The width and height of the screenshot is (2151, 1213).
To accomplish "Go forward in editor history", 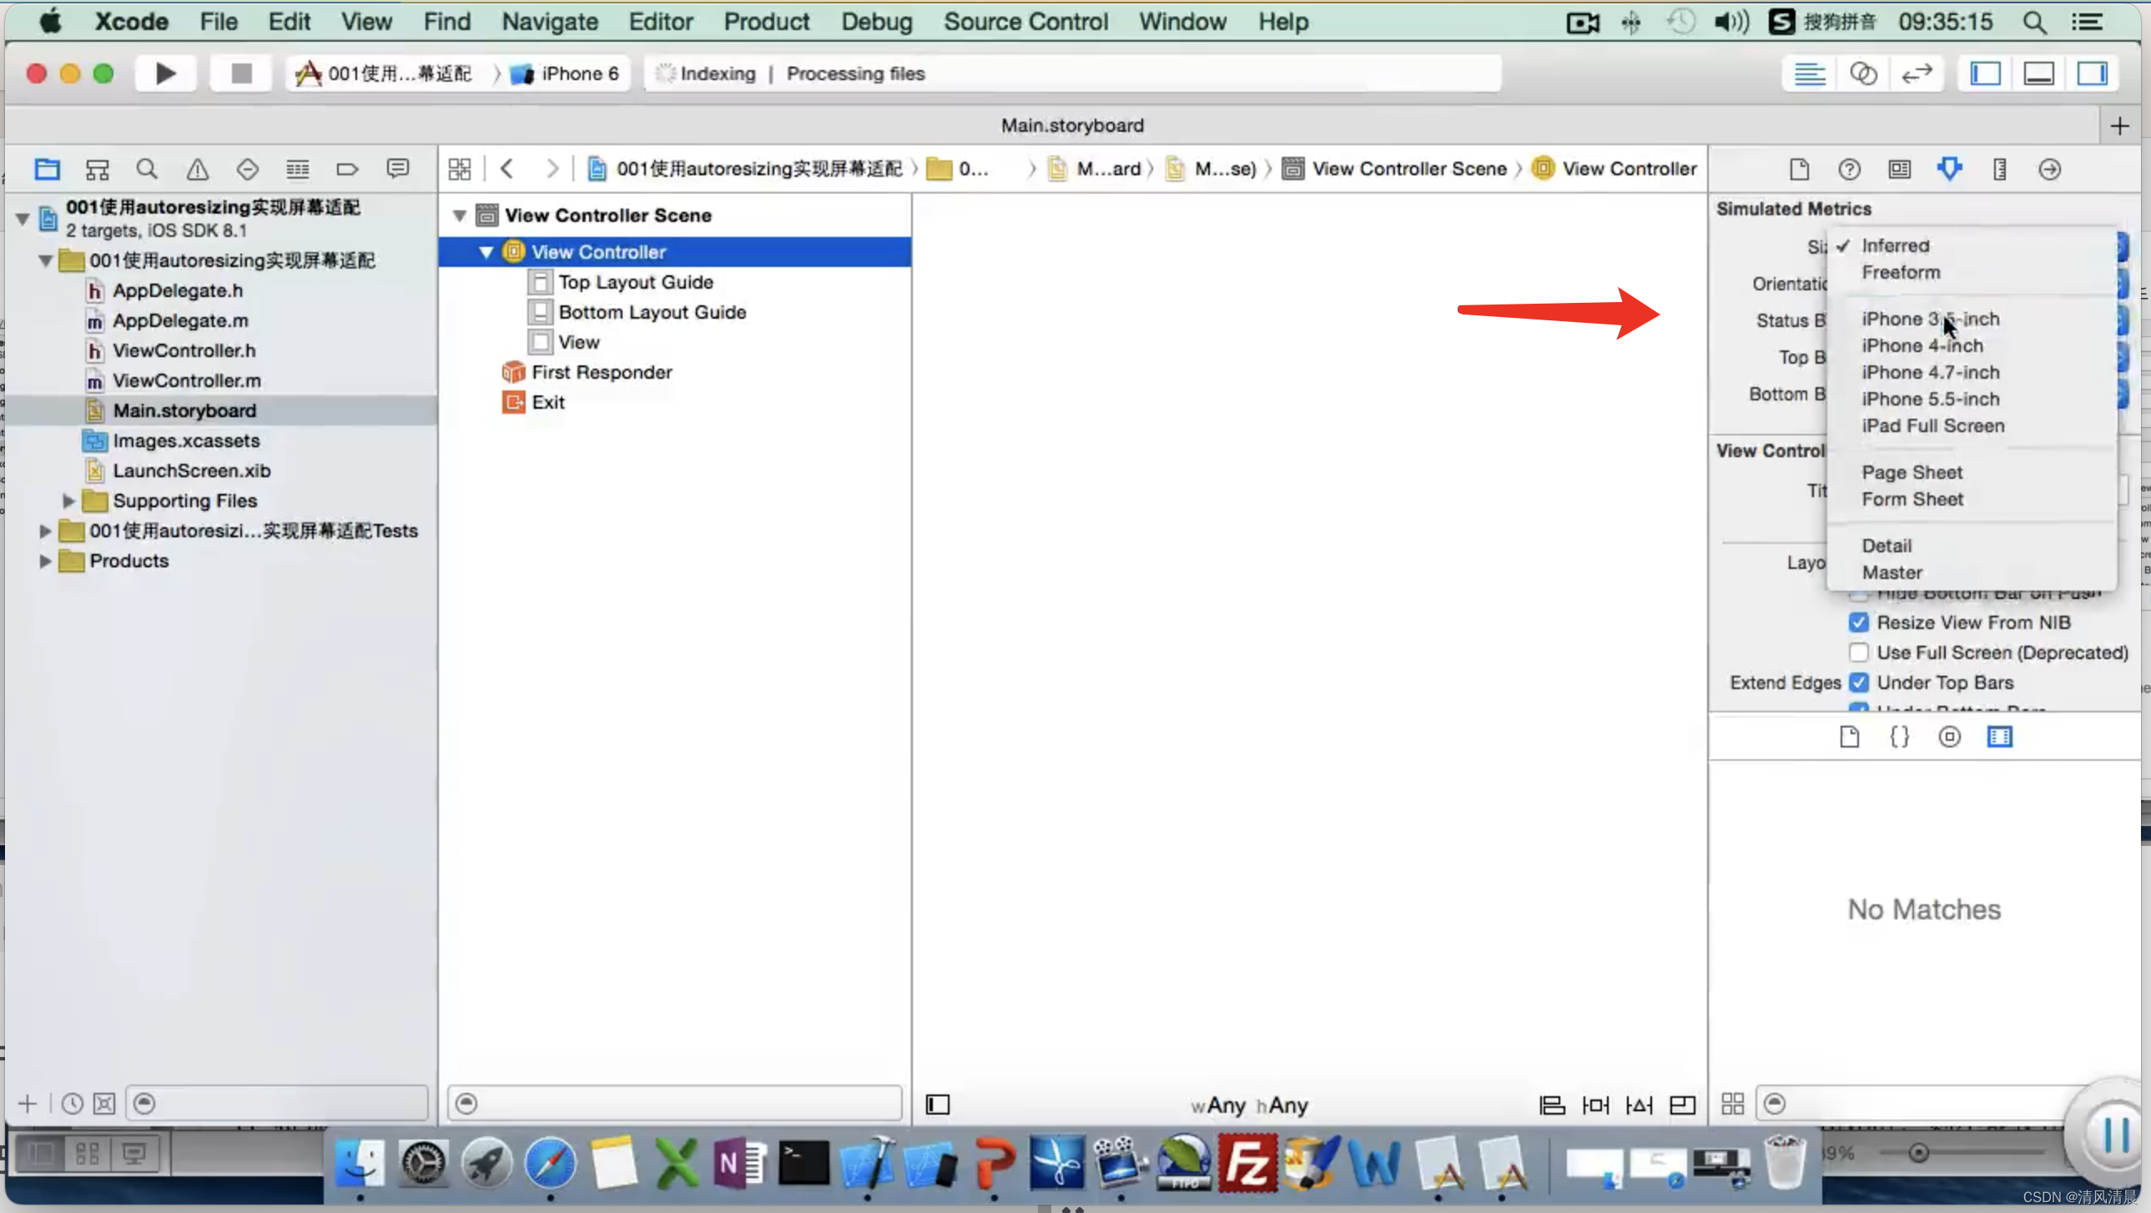I will [552, 169].
